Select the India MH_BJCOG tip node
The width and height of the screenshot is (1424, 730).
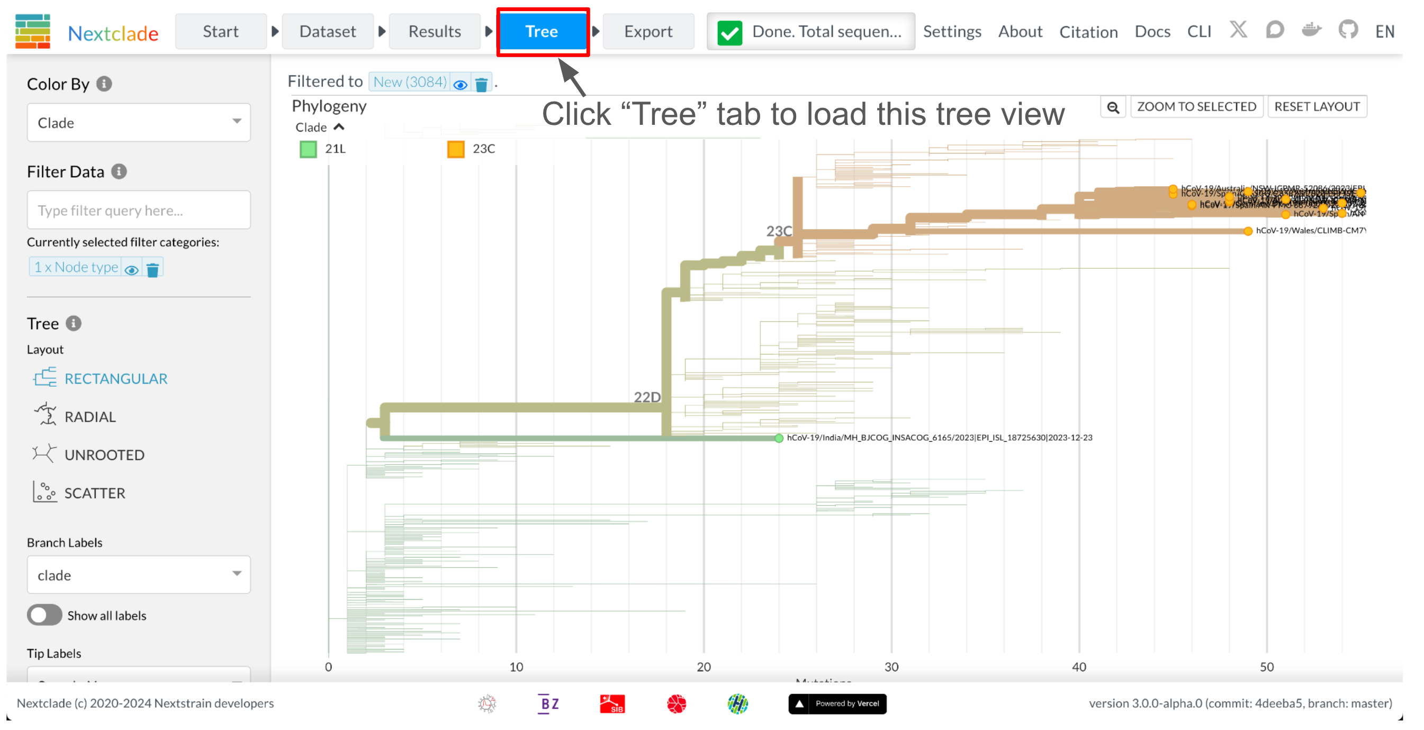point(778,438)
